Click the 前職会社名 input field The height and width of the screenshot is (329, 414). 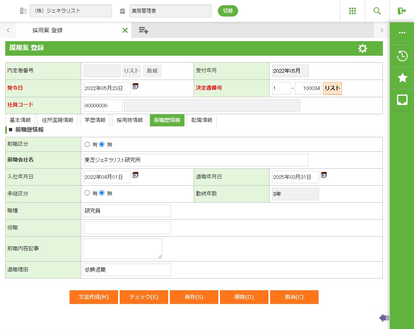(196, 160)
